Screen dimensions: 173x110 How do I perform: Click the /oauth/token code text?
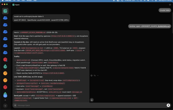[x=37, y=62]
